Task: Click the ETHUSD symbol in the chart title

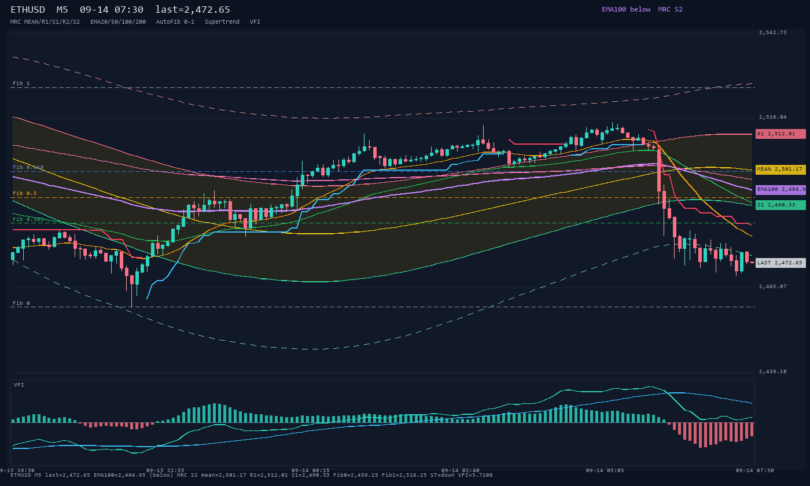Action: (28, 10)
